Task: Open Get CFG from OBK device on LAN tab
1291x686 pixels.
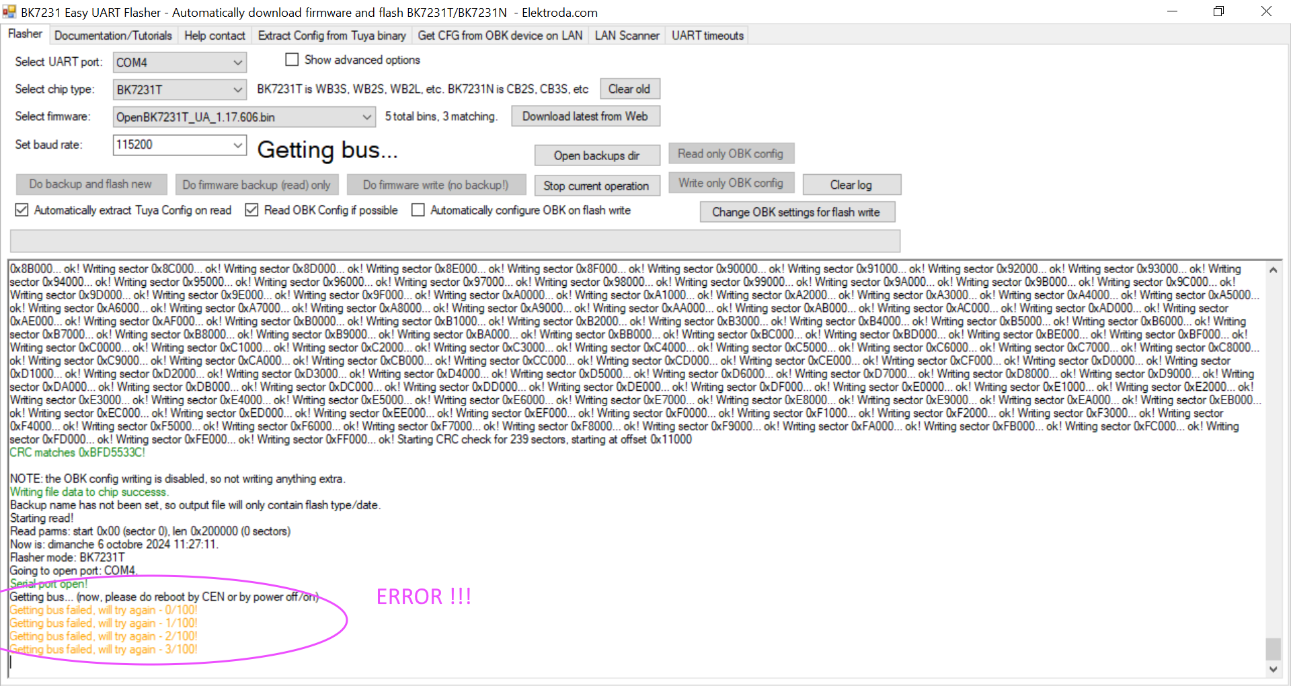Action: tap(500, 36)
